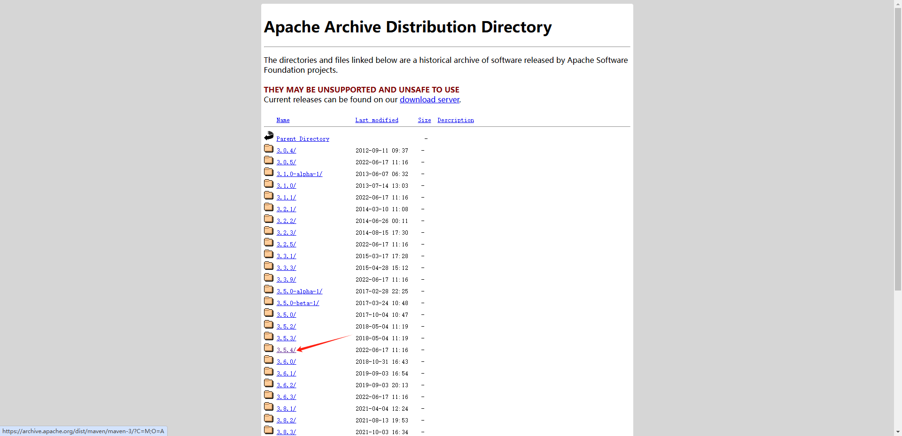Click the folder icon for 3.3.1/
Viewport: 902px width, 436px height.
(269, 254)
